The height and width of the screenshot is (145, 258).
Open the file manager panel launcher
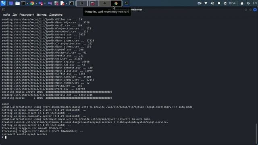pos(17,3)
